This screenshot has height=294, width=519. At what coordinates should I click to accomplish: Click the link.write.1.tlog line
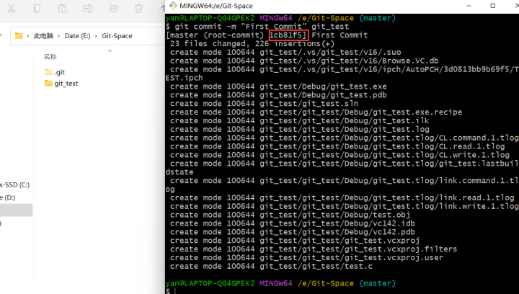[x=345, y=207]
